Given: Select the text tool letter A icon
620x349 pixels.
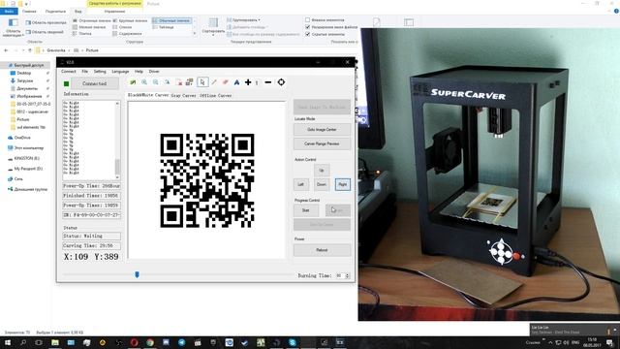Looking at the screenshot, I should pyautogui.click(x=236, y=82).
